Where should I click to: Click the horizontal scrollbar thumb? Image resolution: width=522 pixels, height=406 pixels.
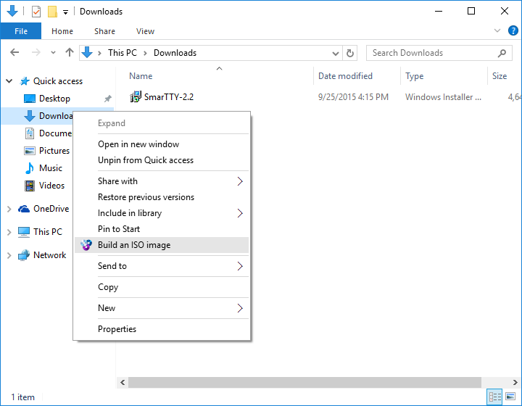click(304, 382)
